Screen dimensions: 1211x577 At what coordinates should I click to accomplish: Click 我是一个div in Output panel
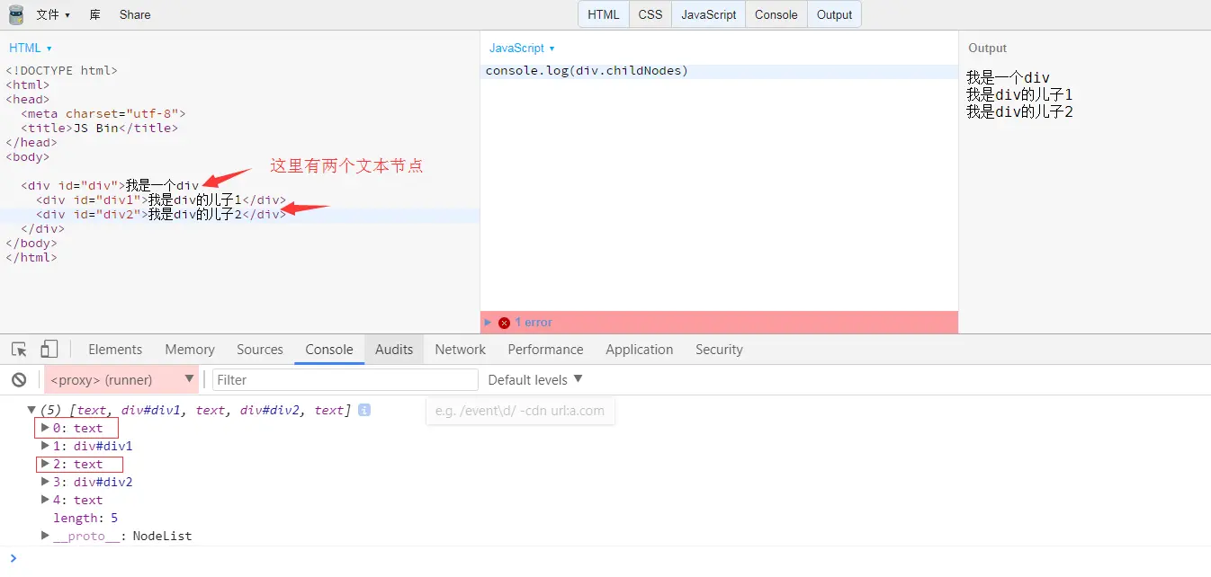click(1008, 78)
